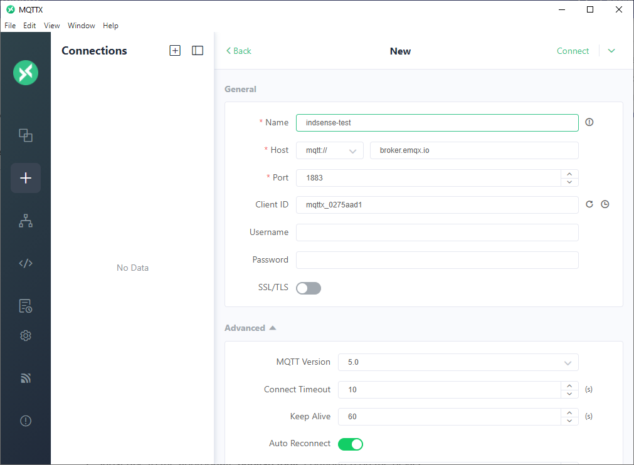
Task: Open the Viewer icon in the sidebar
Action: click(26, 221)
